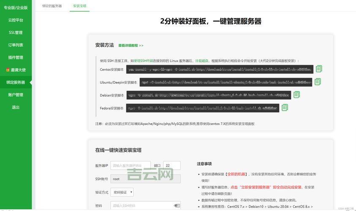Image resolution: width=356 pixels, height=211 pixels.
Task: Click the CentOS 7.x compatibility line
Action: [257, 207]
